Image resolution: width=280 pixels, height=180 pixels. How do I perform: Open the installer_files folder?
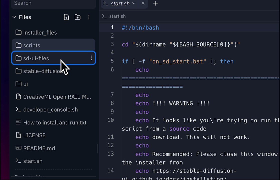point(53,32)
